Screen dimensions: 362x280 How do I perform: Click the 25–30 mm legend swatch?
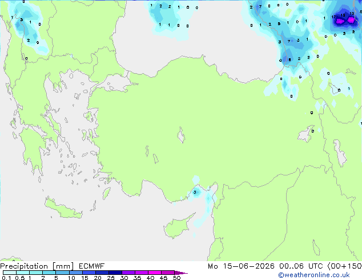pos(115,273)
